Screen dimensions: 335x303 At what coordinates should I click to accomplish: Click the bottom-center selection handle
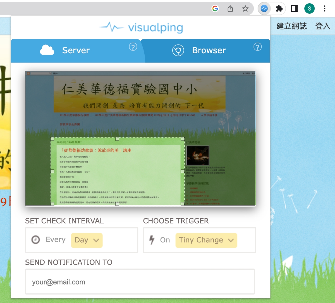tap(117, 204)
